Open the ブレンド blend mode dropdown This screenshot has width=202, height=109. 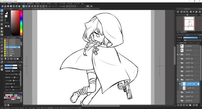coord(192,40)
